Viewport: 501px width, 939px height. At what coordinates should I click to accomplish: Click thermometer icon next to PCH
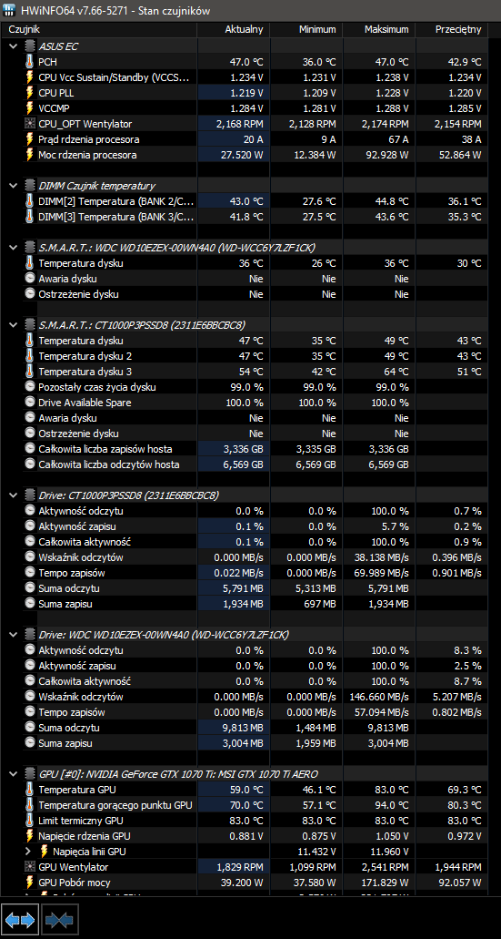(x=30, y=62)
